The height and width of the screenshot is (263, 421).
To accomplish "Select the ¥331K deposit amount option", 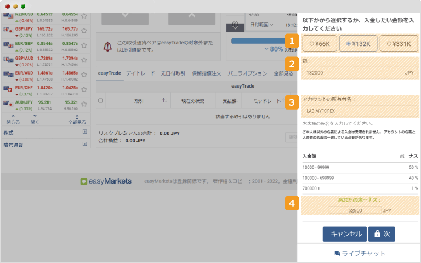I will 399,43.
